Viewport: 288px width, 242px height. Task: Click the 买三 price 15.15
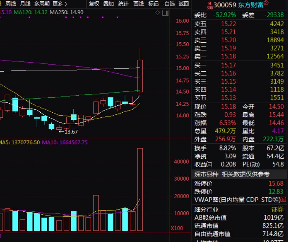pyautogui.click(x=228, y=81)
